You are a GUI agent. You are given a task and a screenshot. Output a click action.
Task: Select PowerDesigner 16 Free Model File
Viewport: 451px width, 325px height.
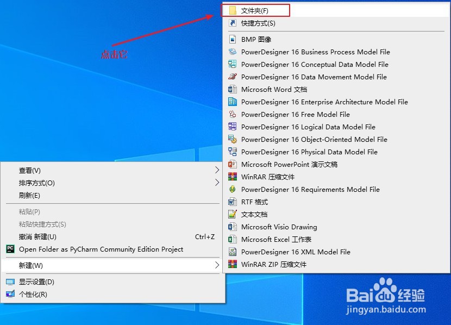click(336, 115)
